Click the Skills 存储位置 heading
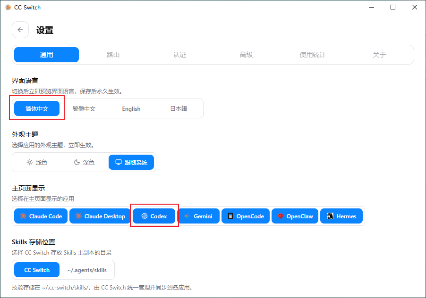This screenshot has width=426, height=298. tap(34, 242)
